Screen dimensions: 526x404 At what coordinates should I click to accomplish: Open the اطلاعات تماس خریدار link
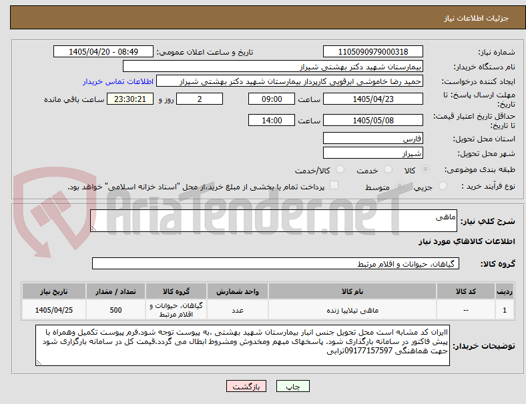[x=118, y=81]
